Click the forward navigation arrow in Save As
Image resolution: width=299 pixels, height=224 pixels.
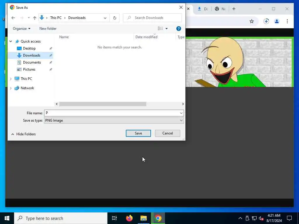(x=22, y=18)
